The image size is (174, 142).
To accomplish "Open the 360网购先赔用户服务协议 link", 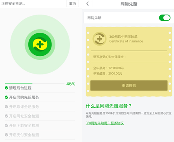I will (104, 123).
